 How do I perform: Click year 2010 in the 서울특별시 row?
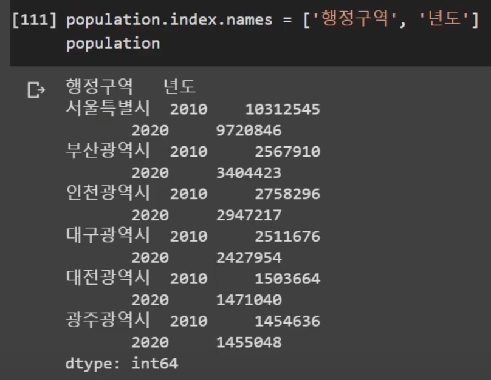188,109
